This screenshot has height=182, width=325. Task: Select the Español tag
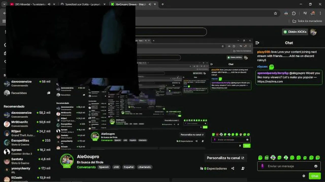pyautogui.click(x=129, y=167)
